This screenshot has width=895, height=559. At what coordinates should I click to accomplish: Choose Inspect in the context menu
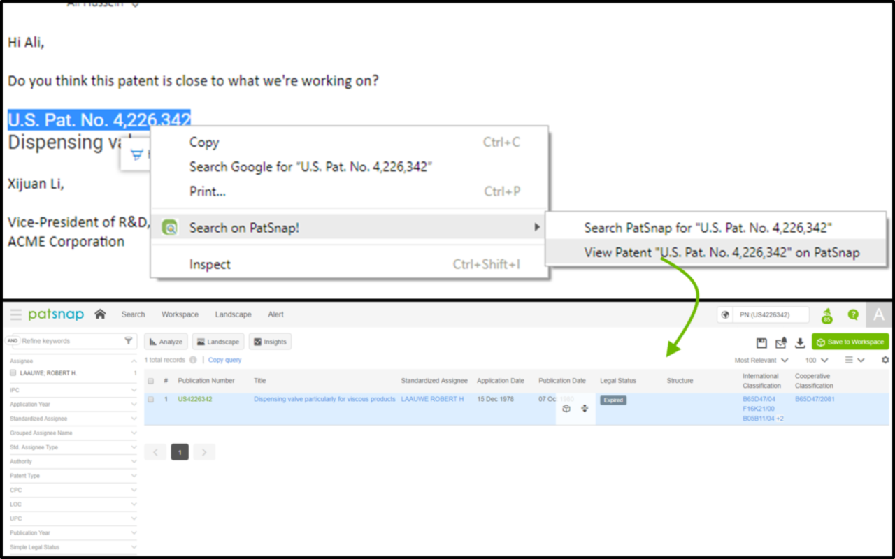350,264
